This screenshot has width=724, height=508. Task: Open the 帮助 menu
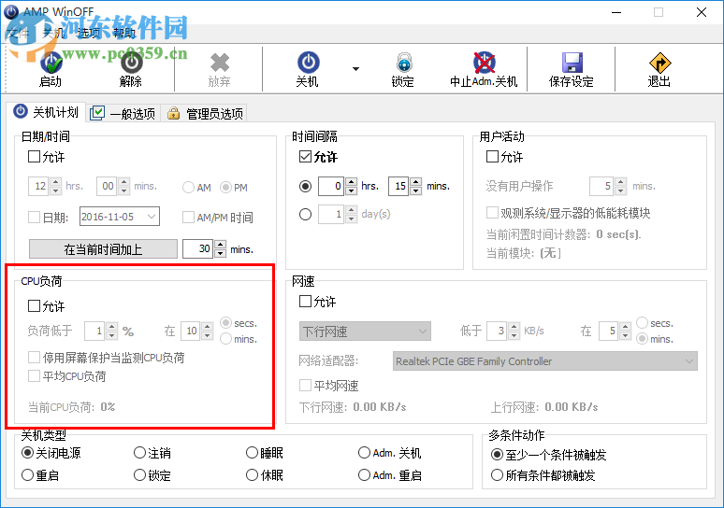pos(123,33)
